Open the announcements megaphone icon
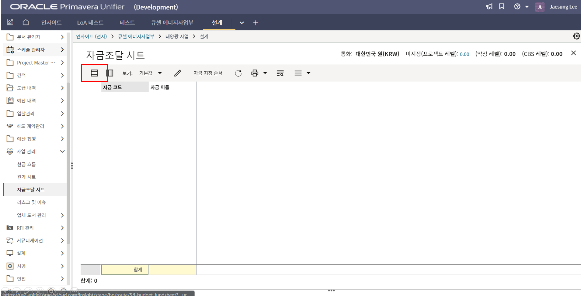The width and height of the screenshot is (581, 296). [x=489, y=7]
